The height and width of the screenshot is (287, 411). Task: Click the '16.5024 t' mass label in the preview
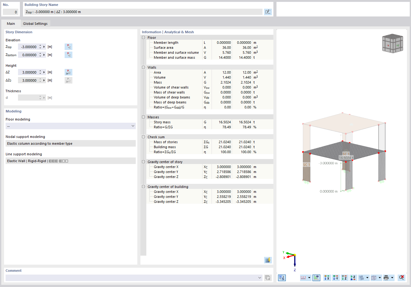(346, 158)
